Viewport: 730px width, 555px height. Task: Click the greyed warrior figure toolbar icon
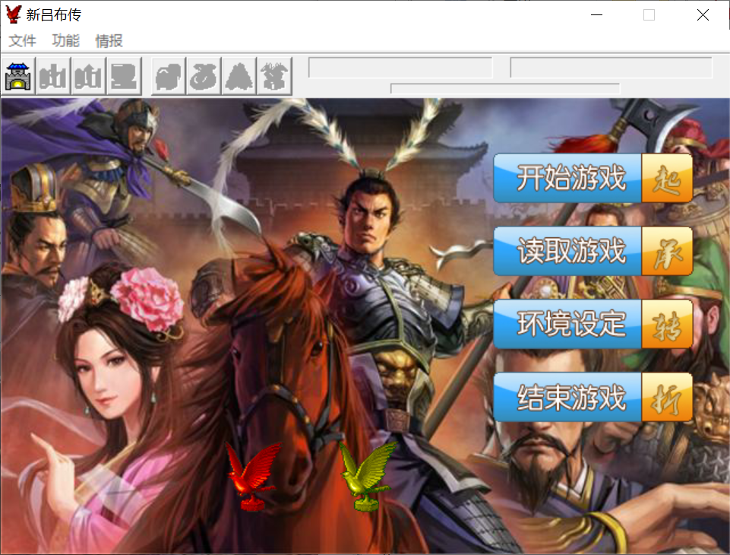click(275, 77)
